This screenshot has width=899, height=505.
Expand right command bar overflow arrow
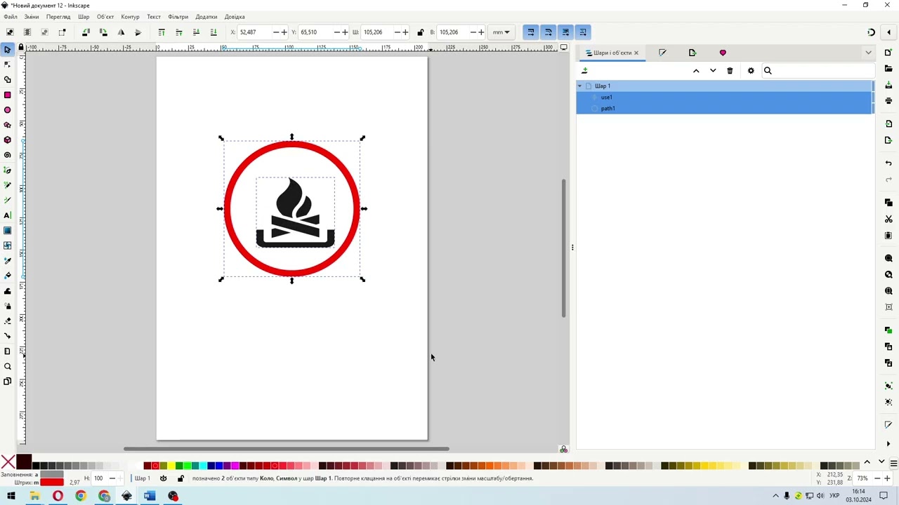pos(888,444)
